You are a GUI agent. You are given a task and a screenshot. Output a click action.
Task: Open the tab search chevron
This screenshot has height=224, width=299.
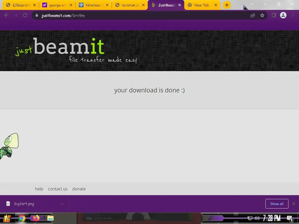pos(252,4)
